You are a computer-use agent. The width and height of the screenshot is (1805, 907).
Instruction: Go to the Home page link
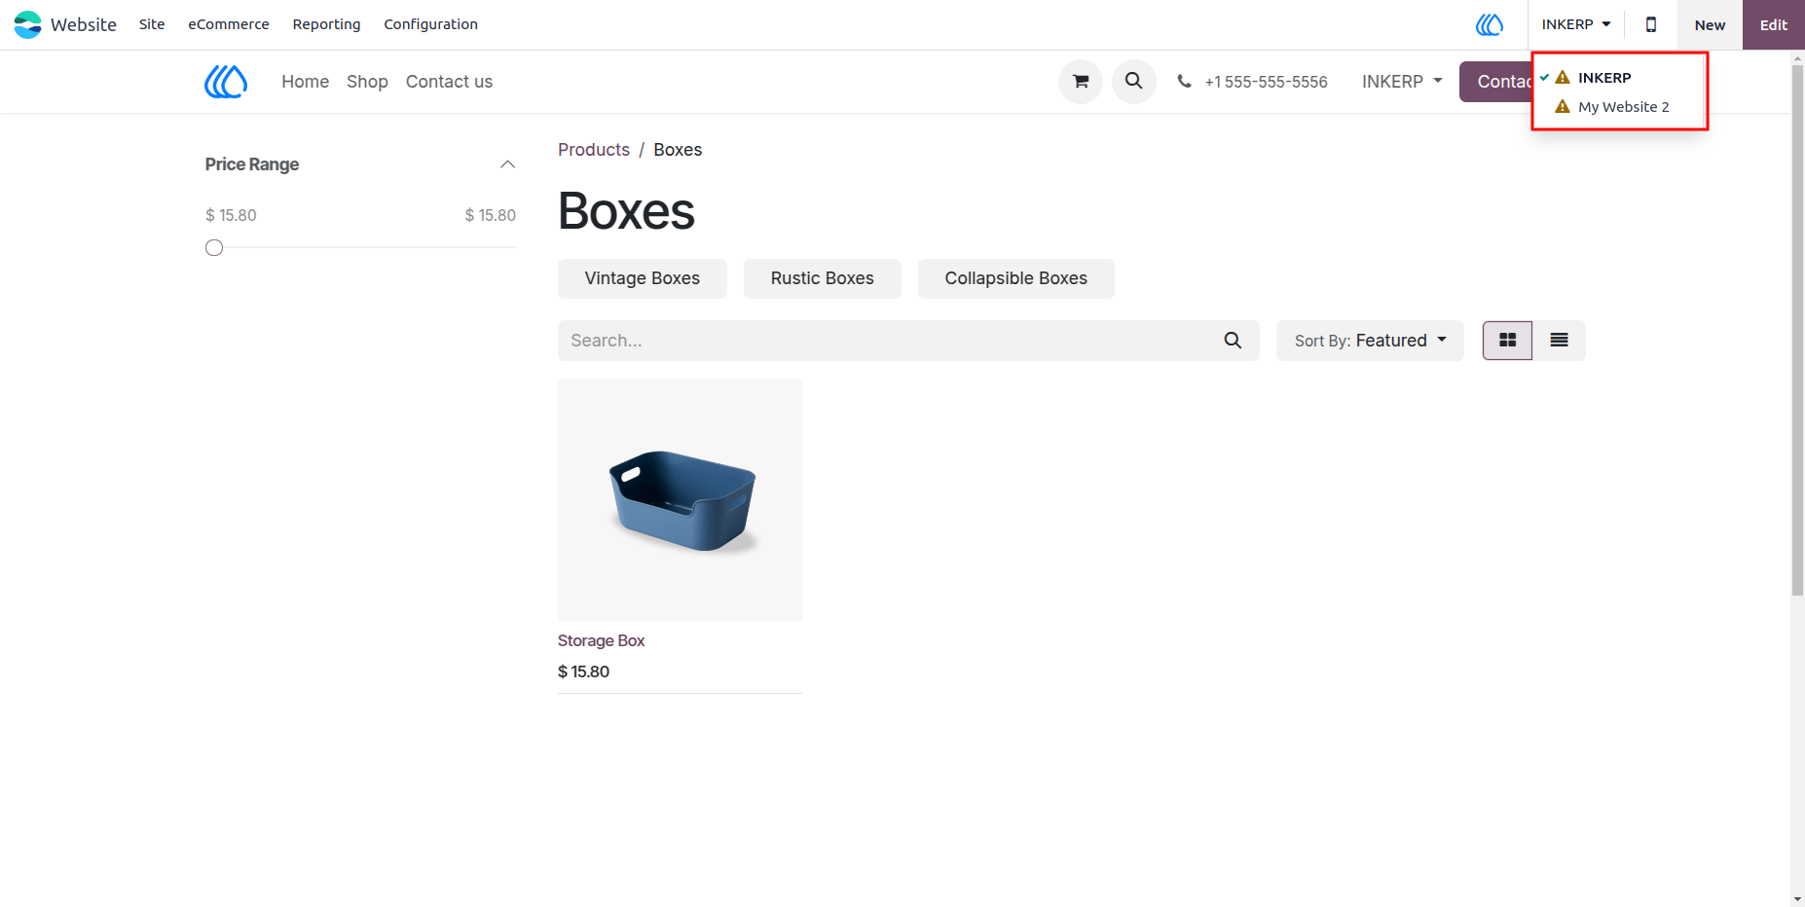click(x=306, y=82)
